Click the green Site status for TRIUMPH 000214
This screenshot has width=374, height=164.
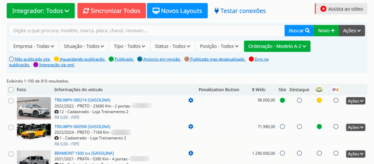(x=282, y=100)
